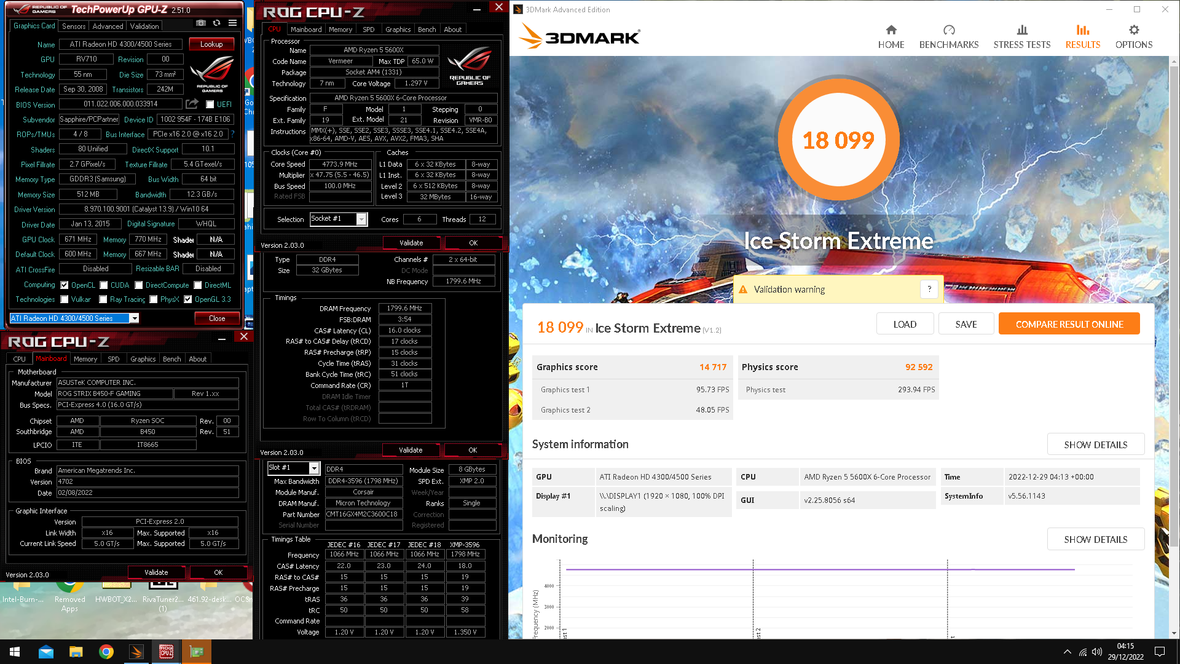Take a GPU-Z screenshot with camera icon
This screenshot has height=664, width=1180.
[201, 23]
